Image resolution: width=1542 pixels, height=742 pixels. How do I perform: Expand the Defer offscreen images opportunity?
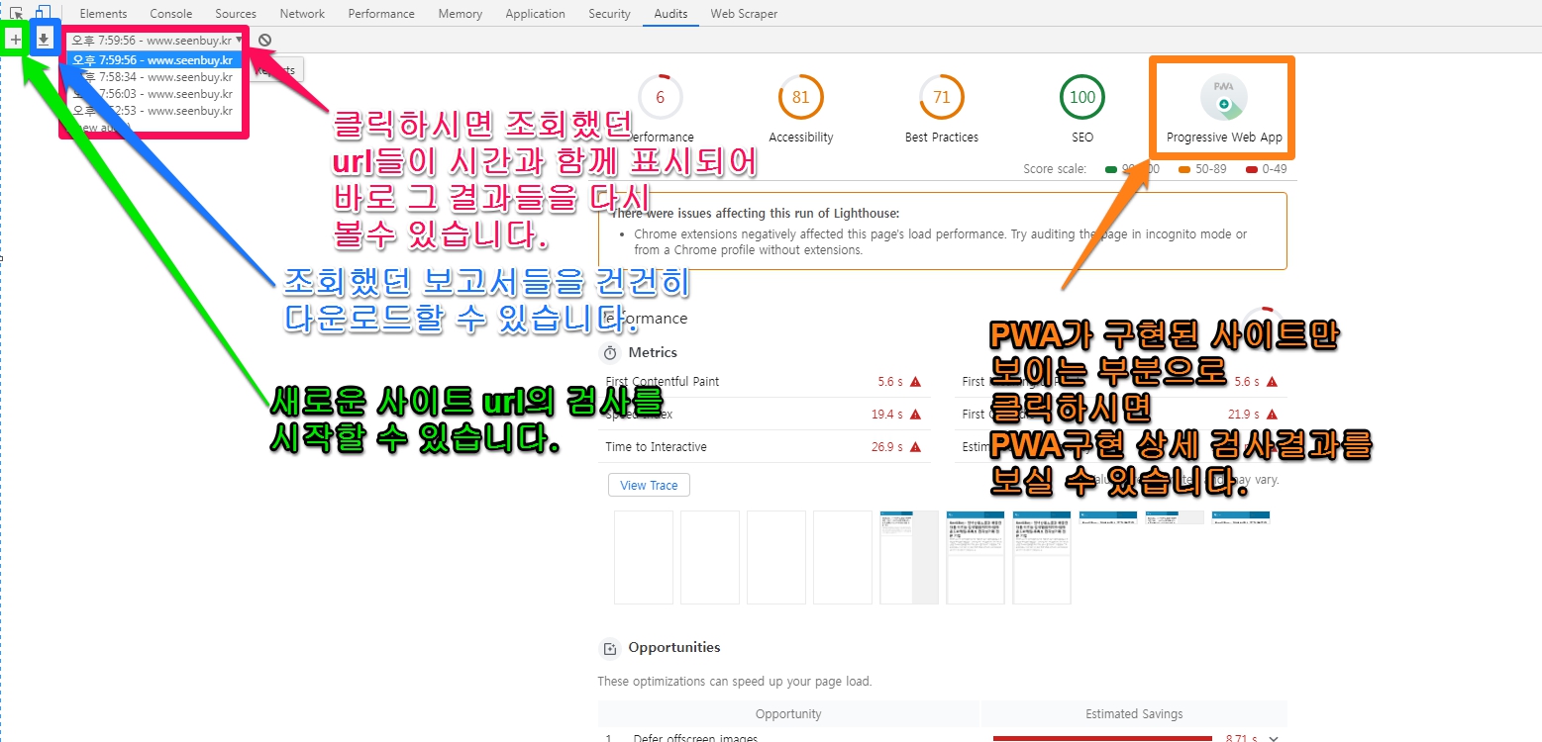pos(1274,738)
